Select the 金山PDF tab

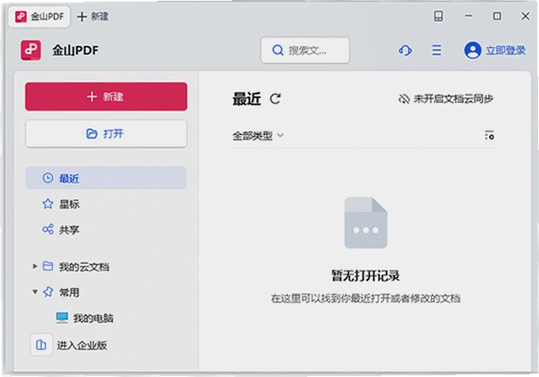(x=40, y=17)
